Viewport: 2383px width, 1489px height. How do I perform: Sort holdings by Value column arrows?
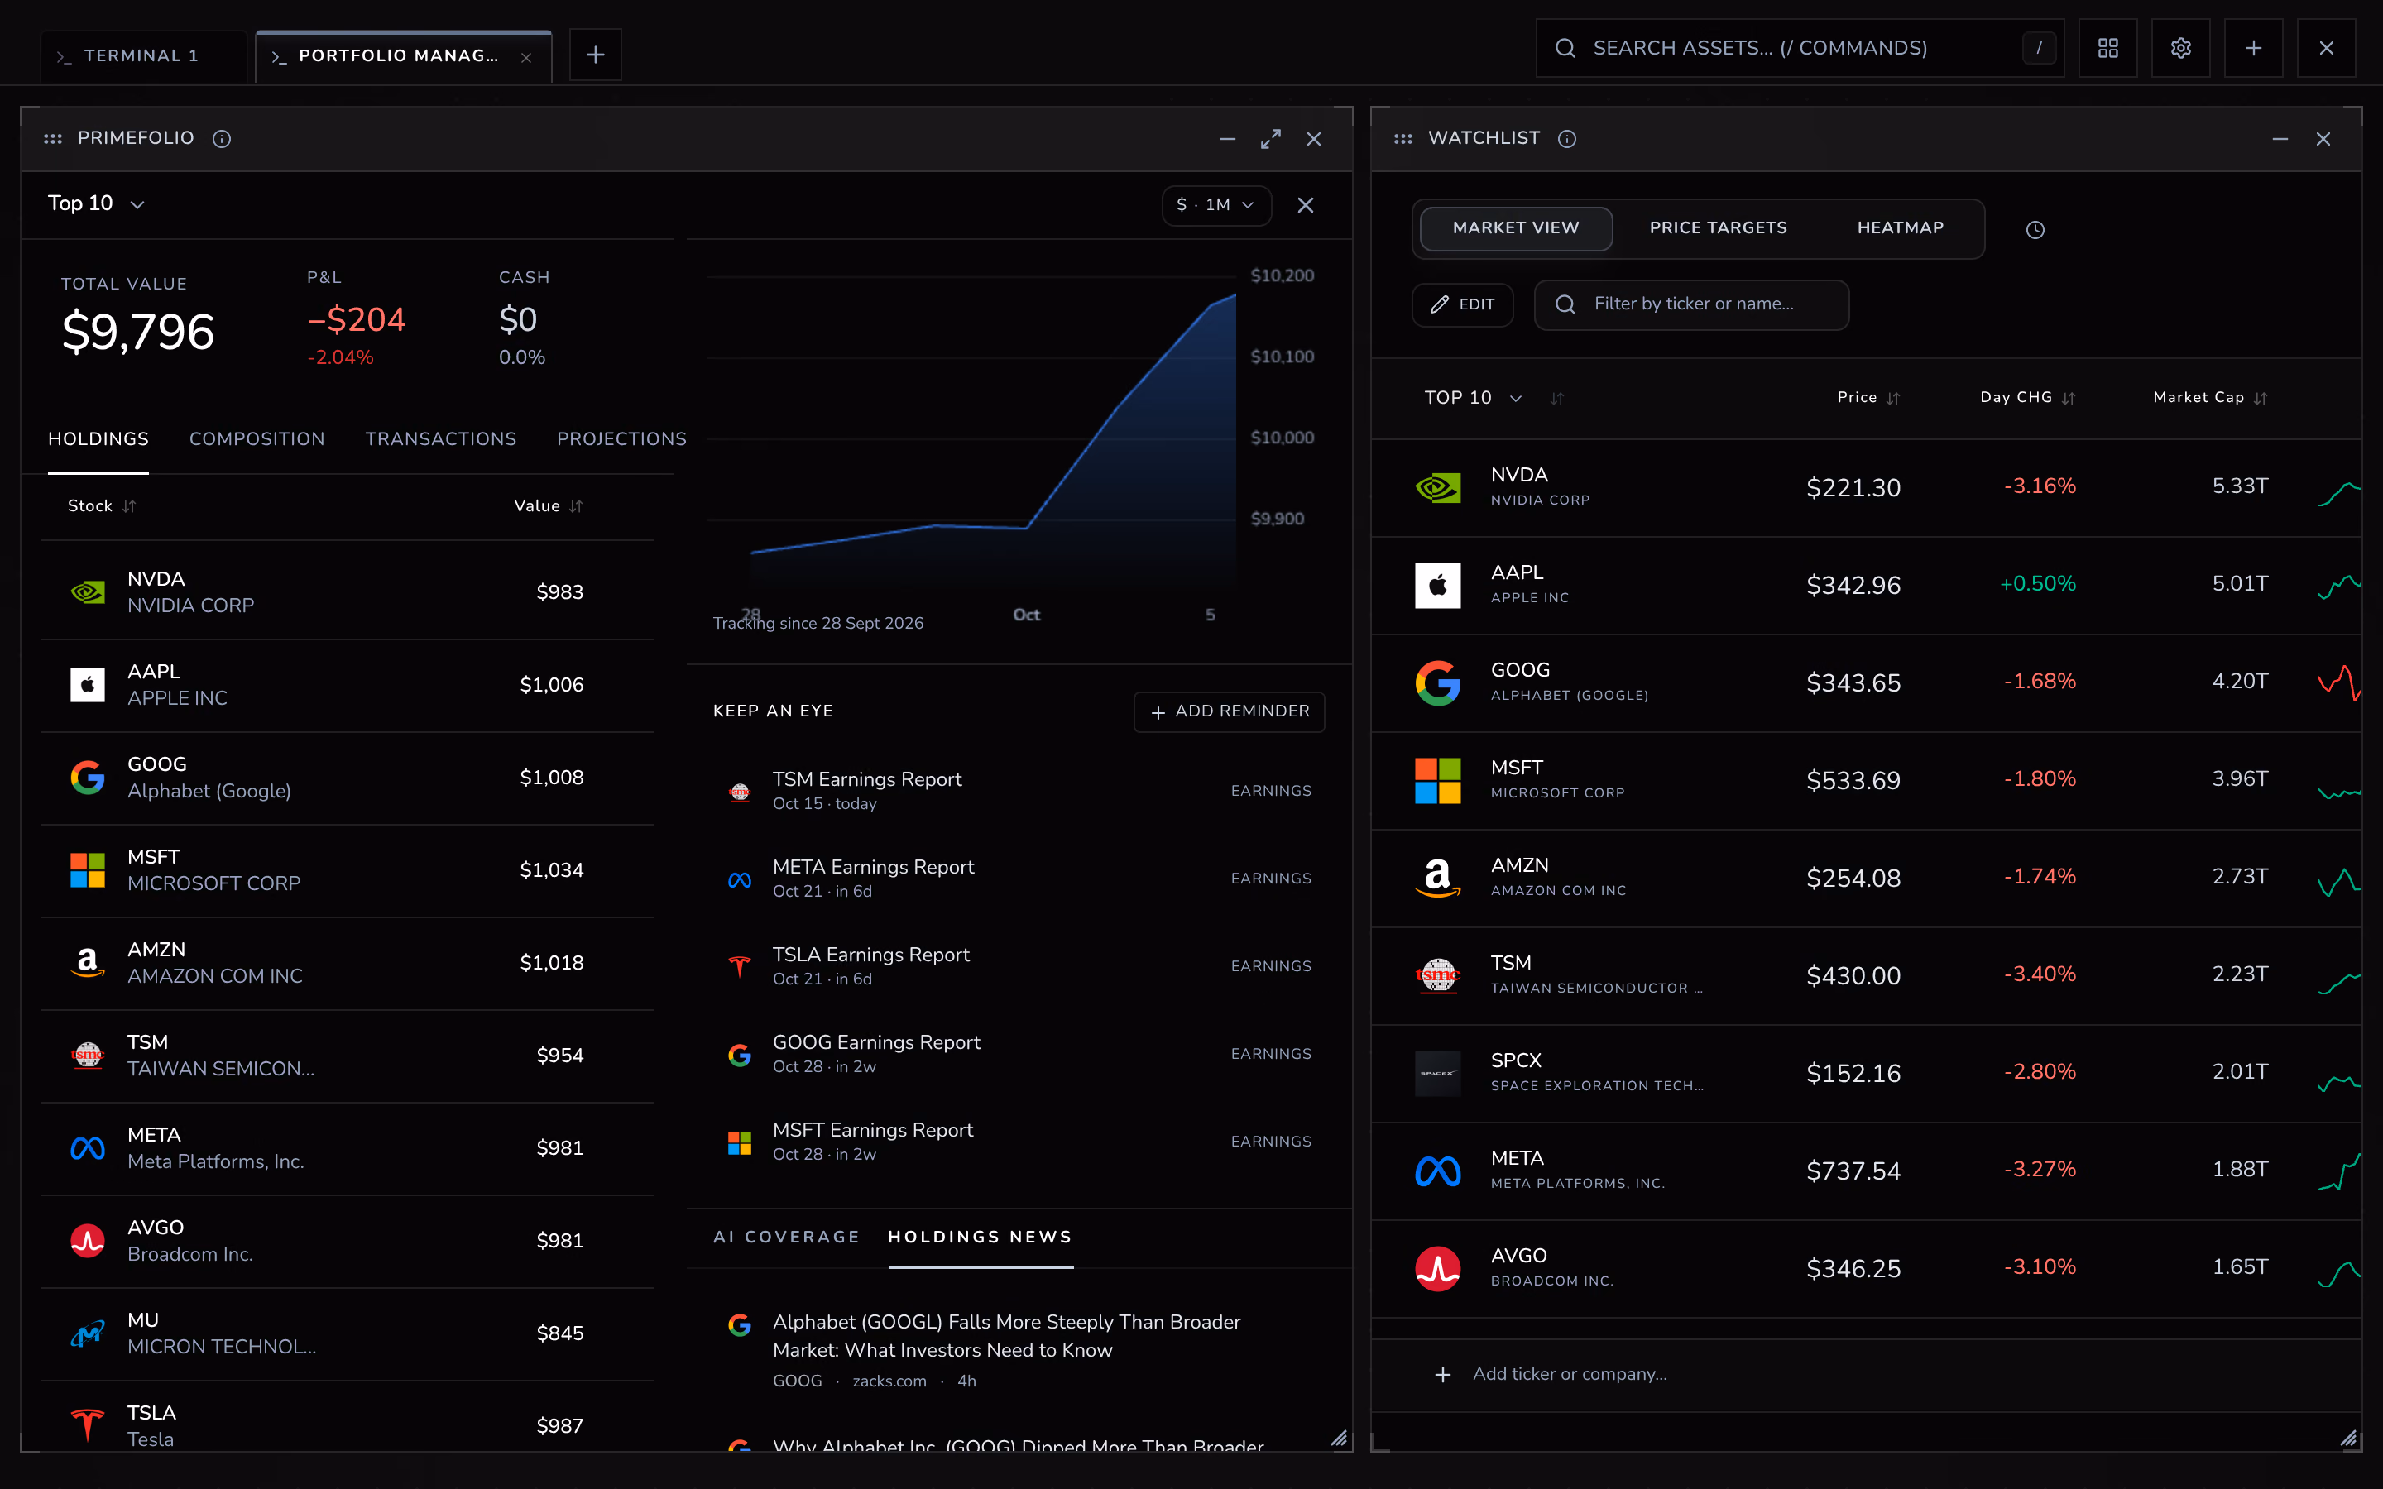tap(576, 506)
